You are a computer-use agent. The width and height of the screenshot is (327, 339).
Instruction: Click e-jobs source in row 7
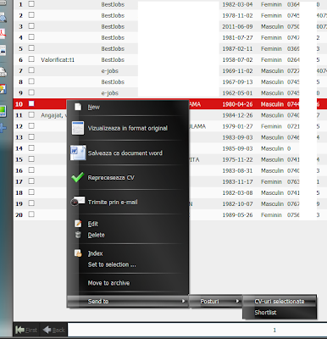click(110, 71)
